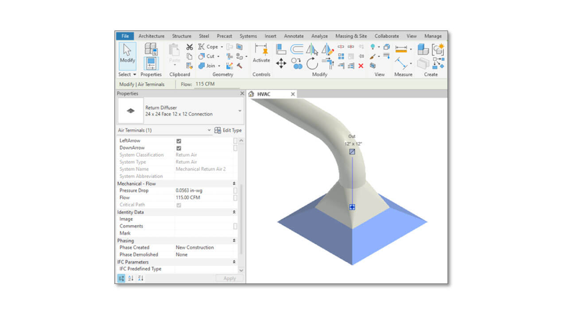Collapse the Identity Data section
The image size is (567, 319).
tap(234, 212)
